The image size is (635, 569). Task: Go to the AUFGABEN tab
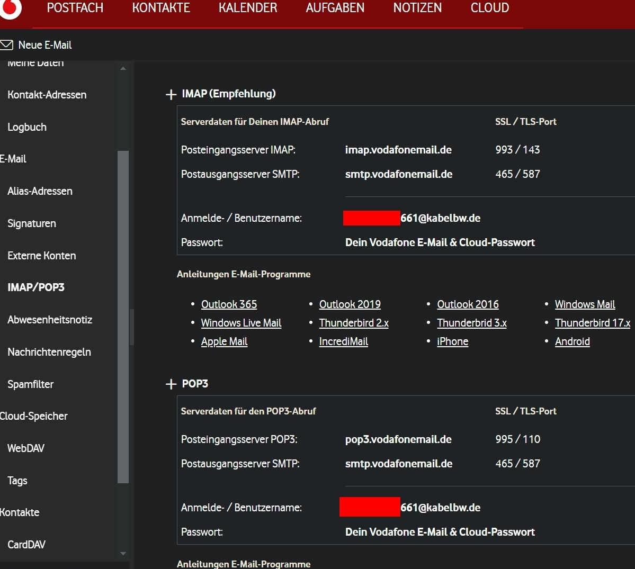point(335,8)
